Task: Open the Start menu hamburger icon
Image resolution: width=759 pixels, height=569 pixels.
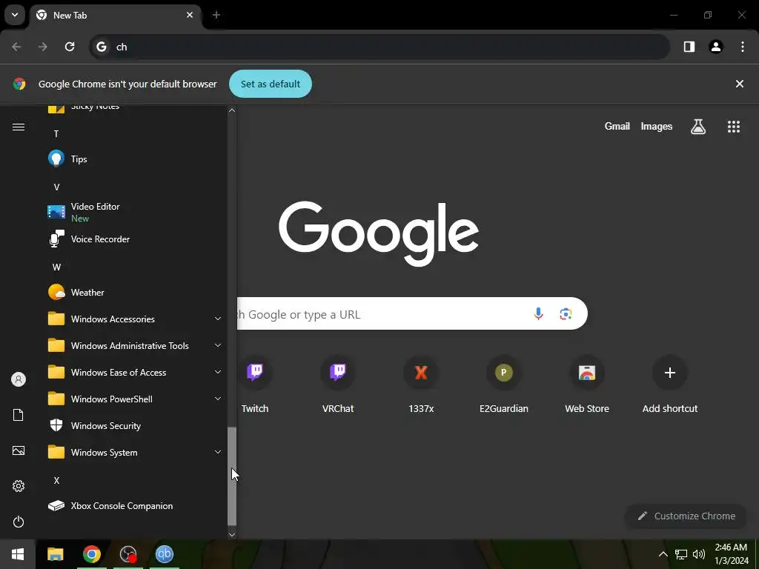Action: coord(19,127)
